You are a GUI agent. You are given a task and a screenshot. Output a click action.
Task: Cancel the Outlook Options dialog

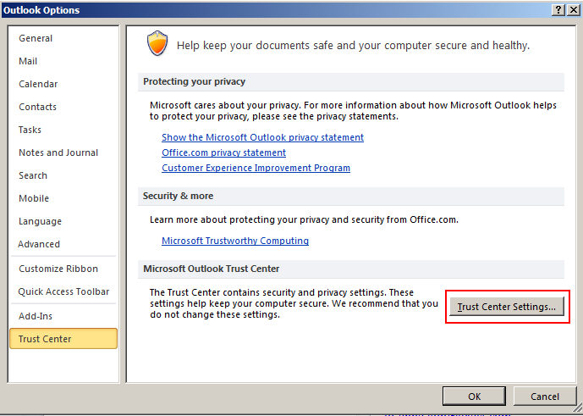pos(544,397)
